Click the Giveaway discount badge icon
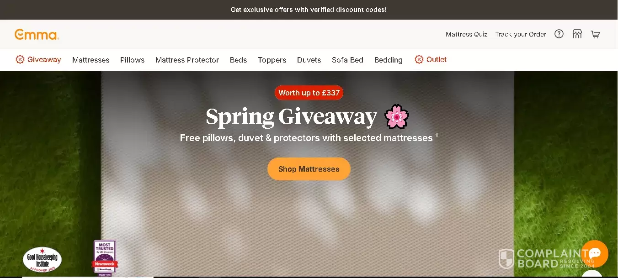Screen dimensions: 618x278 pyautogui.click(x=20, y=59)
